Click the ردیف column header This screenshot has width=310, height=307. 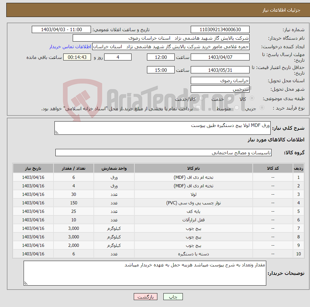(298, 168)
